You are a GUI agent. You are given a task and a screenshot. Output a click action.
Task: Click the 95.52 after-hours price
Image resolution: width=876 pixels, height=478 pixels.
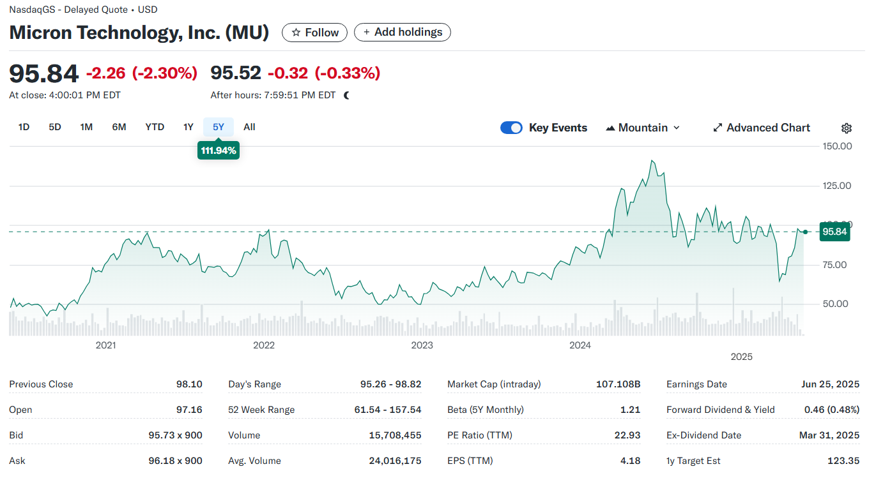click(236, 73)
